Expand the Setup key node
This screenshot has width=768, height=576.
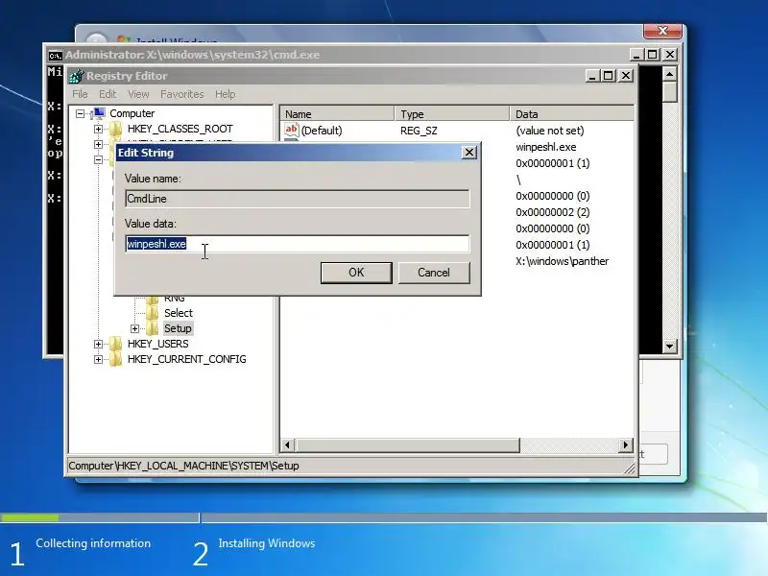(134, 328)
